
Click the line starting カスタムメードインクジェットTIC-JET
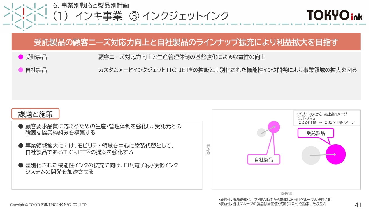(228, 70)
